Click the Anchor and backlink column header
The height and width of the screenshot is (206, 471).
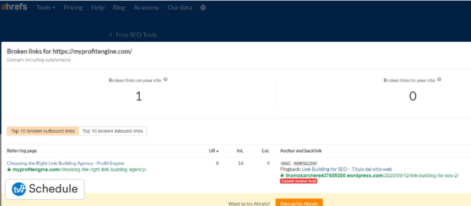[301, 151]
